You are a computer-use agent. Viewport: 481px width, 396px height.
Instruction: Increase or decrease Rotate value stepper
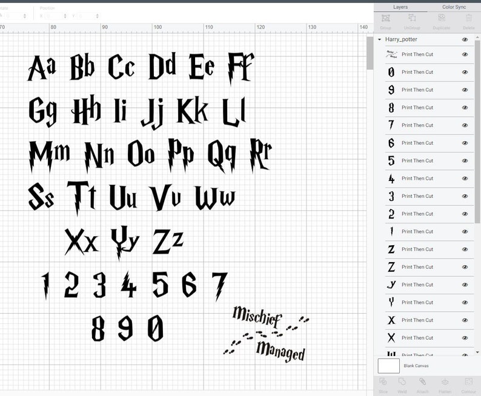(x=25, y=16)
